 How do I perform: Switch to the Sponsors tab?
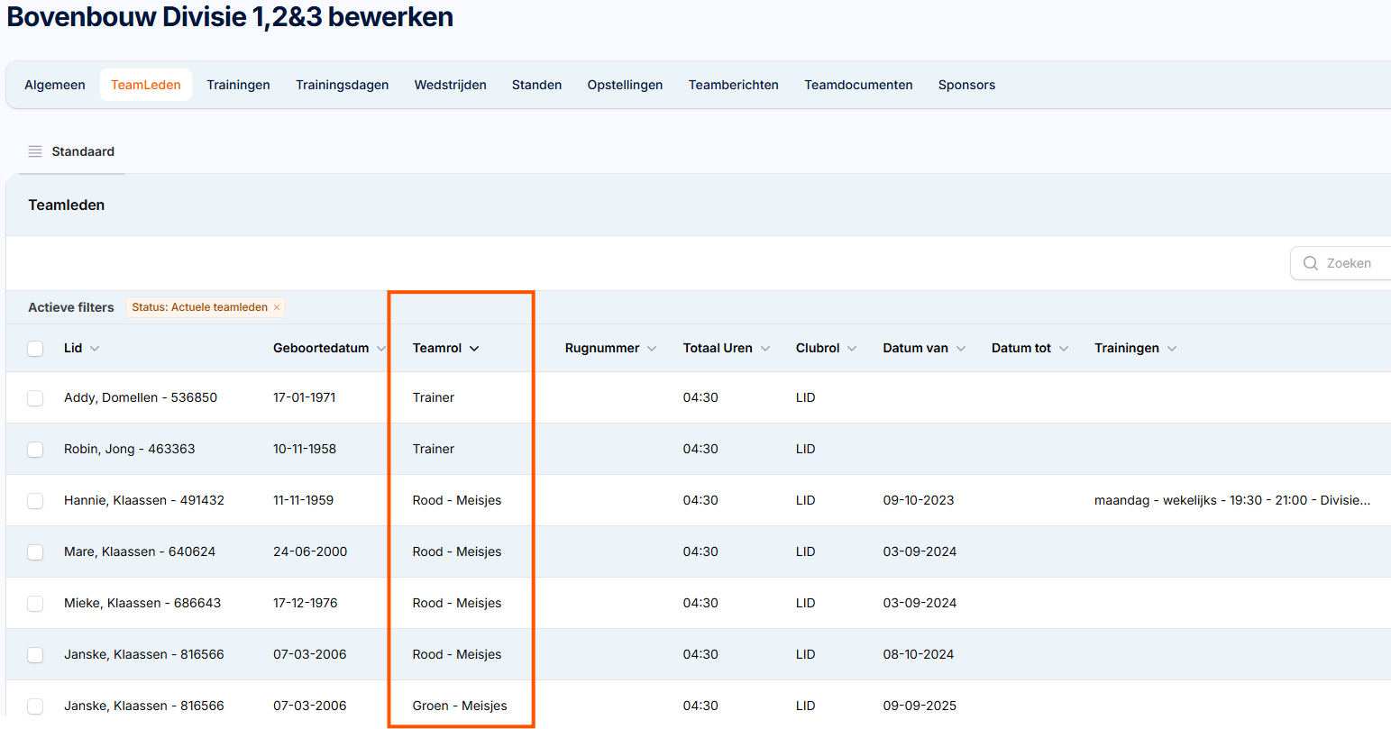(x=967, y=85)
